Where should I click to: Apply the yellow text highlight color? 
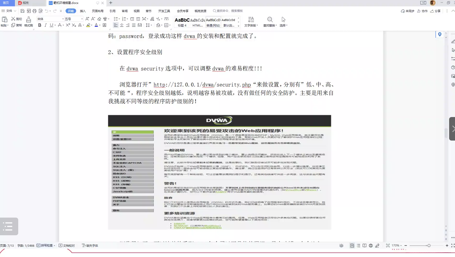click(x=88, y=25)
